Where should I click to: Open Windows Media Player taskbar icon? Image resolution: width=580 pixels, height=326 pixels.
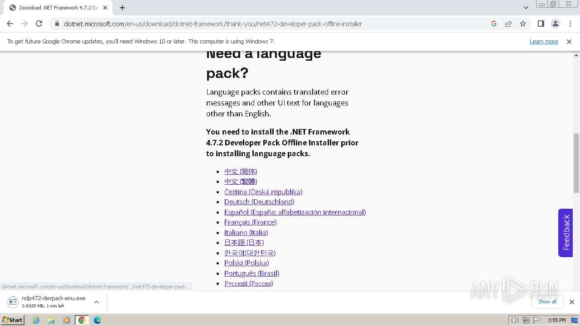(67, 320)
